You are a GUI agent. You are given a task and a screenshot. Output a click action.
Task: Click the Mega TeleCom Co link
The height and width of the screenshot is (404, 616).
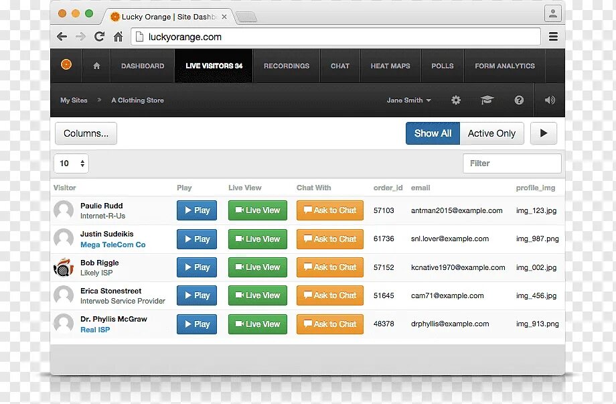112,245
